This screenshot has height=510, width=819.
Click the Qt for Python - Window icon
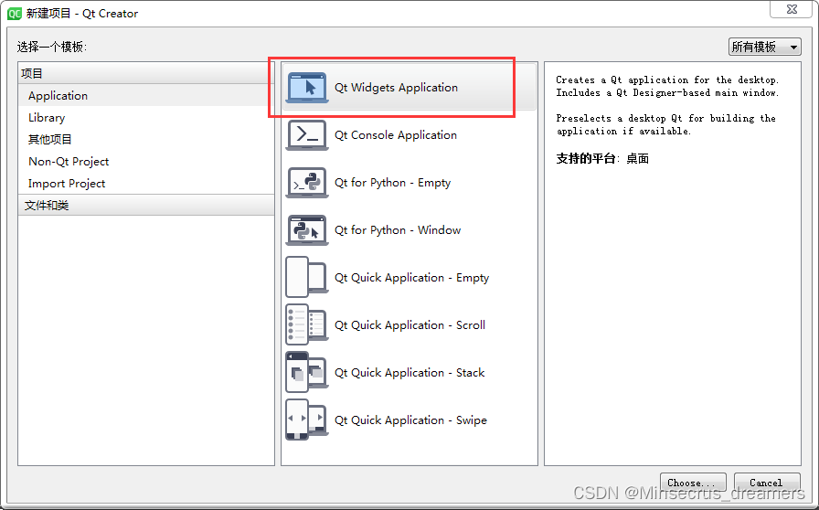tap(307, 230)
